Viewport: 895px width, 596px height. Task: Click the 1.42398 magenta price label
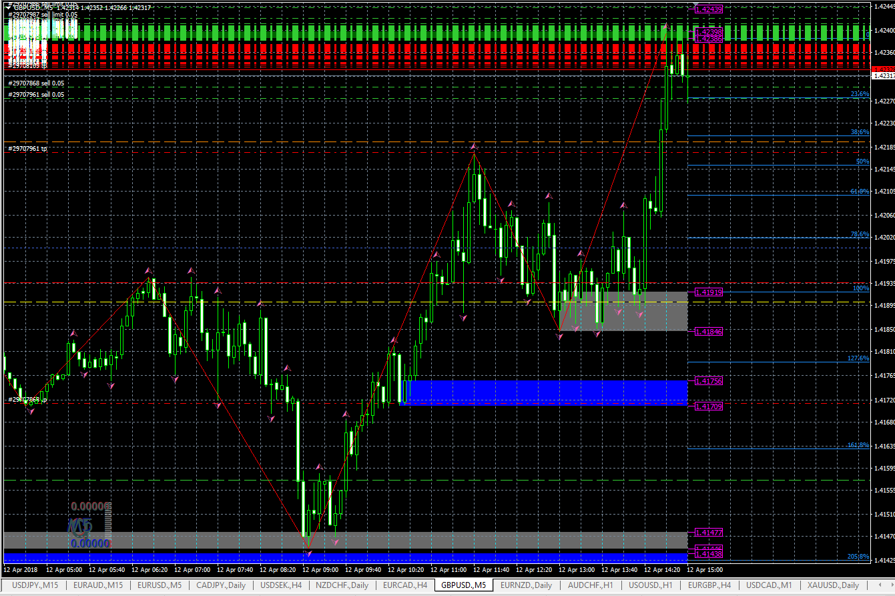[709, 32]
